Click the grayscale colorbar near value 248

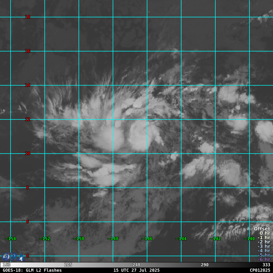(136, 265)
